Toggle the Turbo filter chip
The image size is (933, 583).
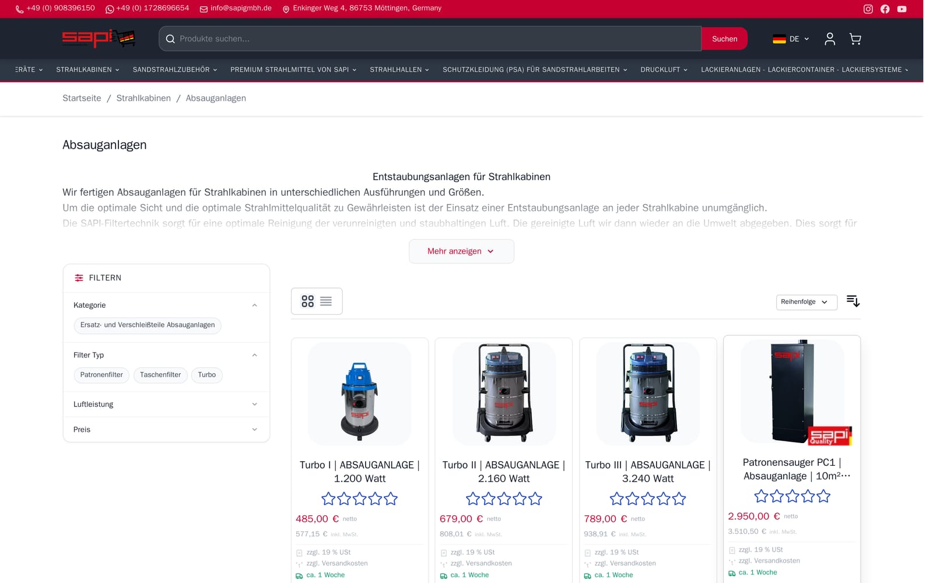(x=206, y=375)
